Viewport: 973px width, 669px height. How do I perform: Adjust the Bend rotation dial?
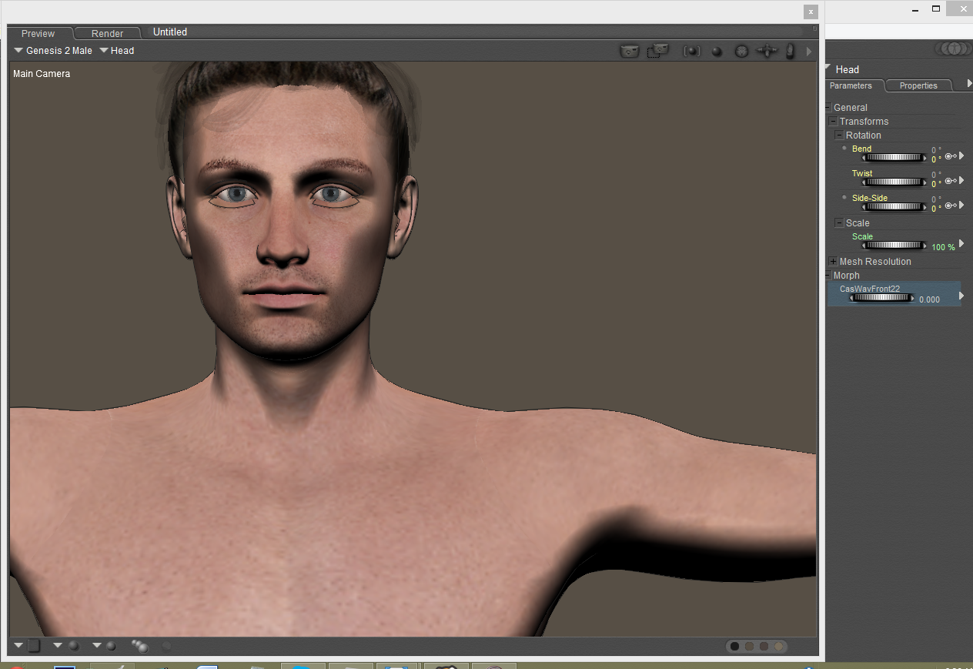[x=893, y=158]
